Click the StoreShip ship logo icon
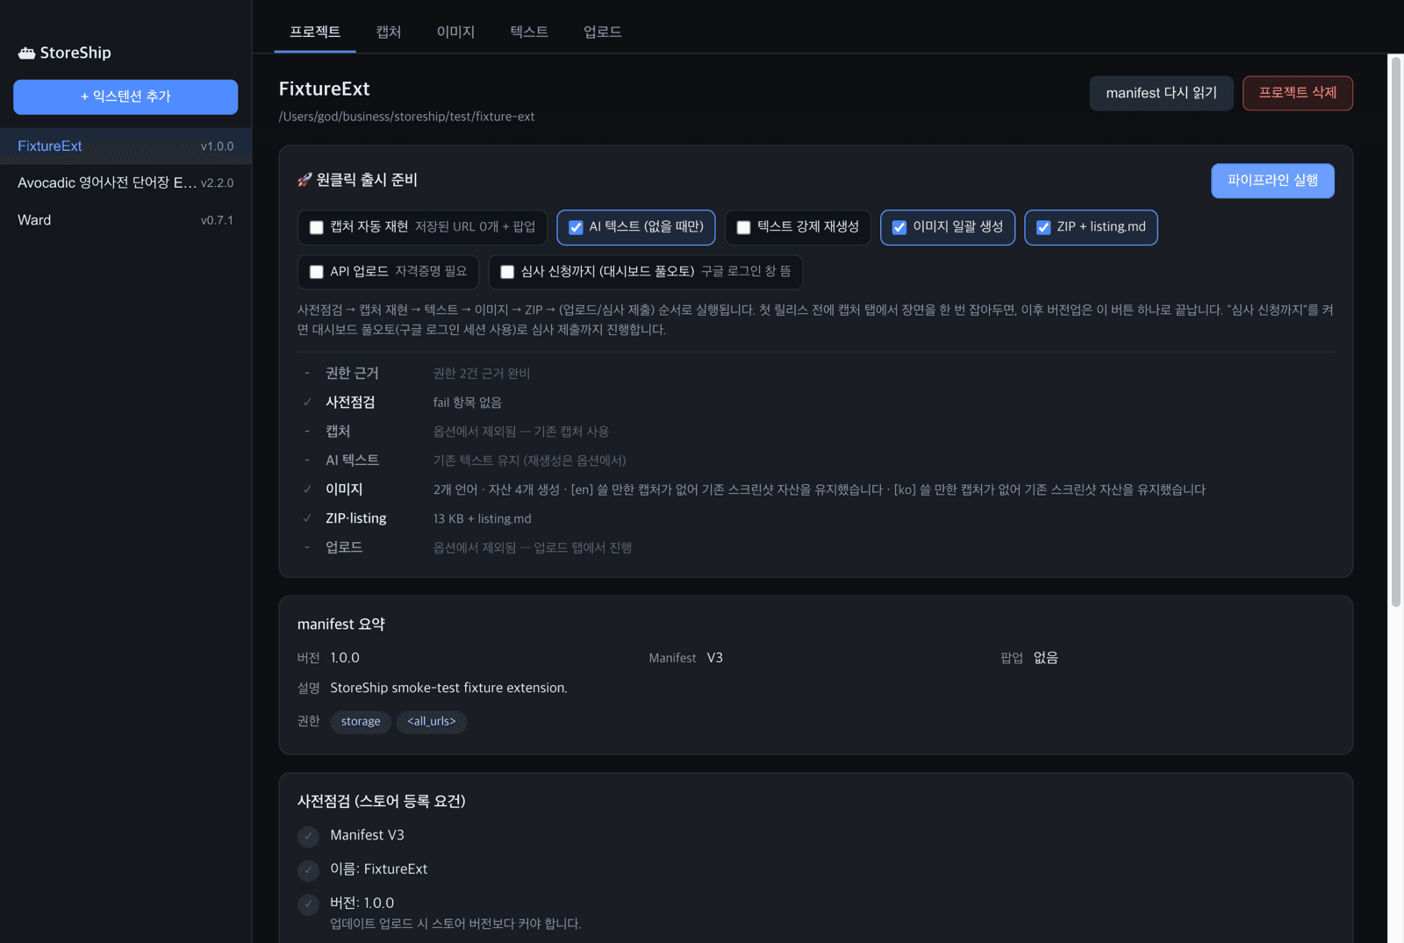The height and width of the screenshot is (943, 1404). pos(26,53)
